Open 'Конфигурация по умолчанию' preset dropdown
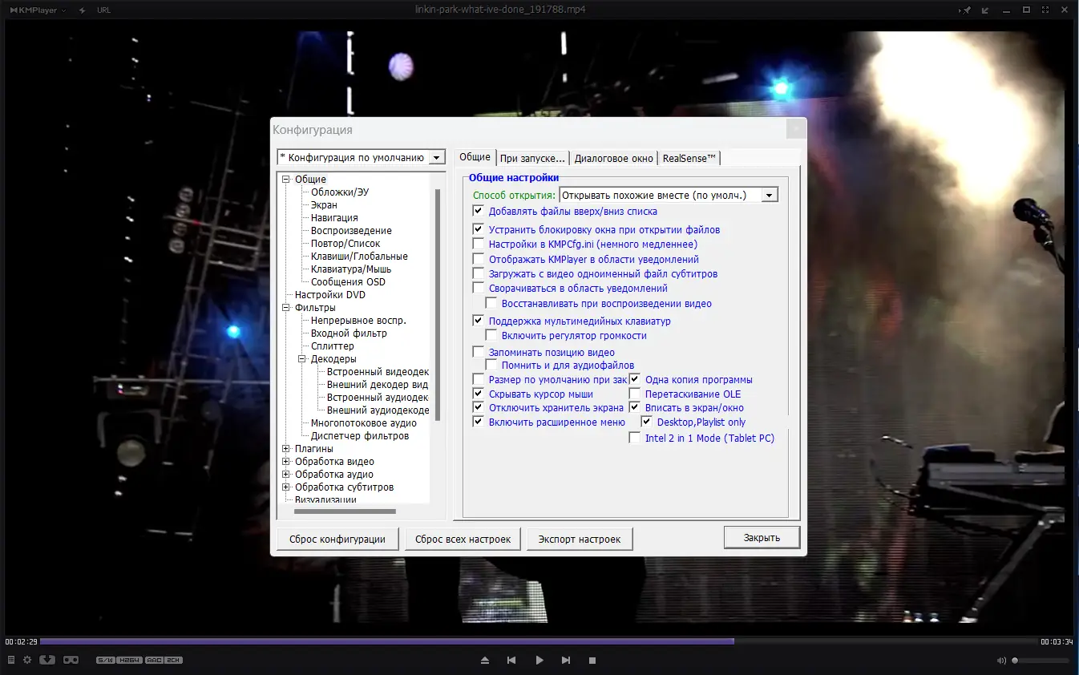Image resolution: width=1079 pixels, height=675 pixels. pyautogui.click(x=437, y=158)
